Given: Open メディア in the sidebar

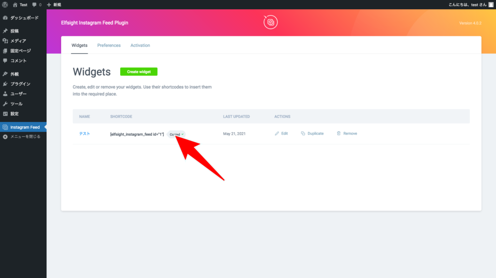Looking at the screenshot, I should point(18,41).
